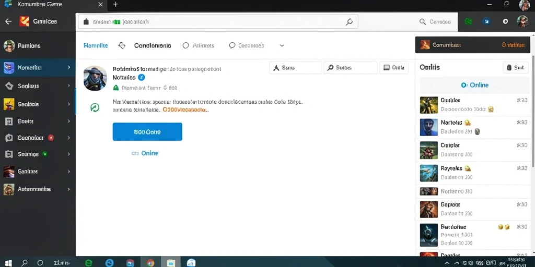Click the Eneire sidebar icon
This screenshot has width=535, height=267.
click(x=9, y=121)
